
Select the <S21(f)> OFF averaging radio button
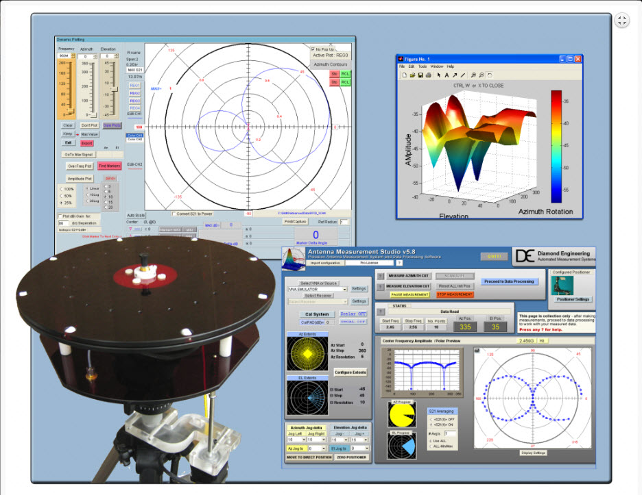pos(431,420)
